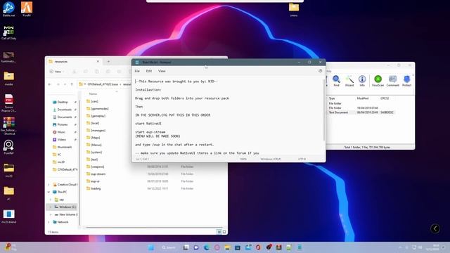Select the Text Document row in WinRAR

click(361, 112)
